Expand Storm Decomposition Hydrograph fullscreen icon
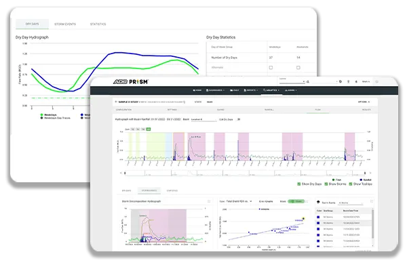 coord(209,201)
